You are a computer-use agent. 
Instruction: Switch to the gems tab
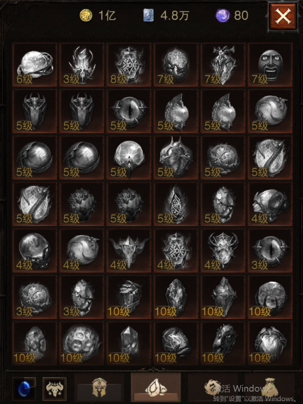(156, 387)
